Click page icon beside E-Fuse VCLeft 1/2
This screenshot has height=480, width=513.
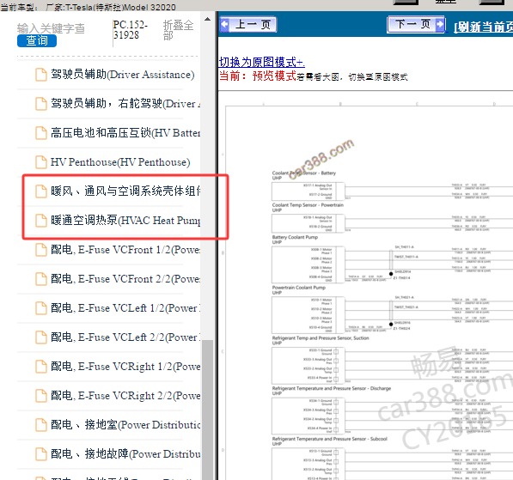41,308
